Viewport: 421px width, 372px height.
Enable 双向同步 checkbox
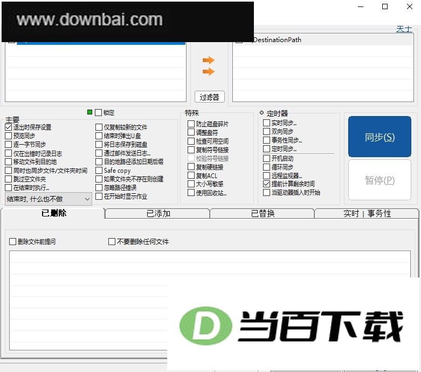pyautogui.click(x=266, y=132)
